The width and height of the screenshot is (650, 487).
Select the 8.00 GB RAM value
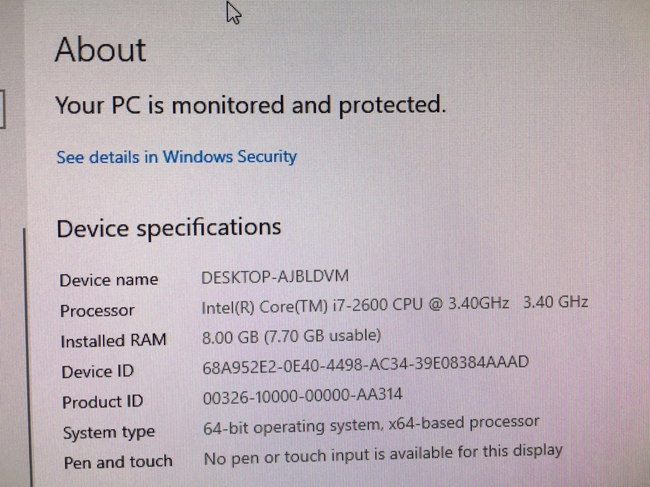[x=292, y=335]
